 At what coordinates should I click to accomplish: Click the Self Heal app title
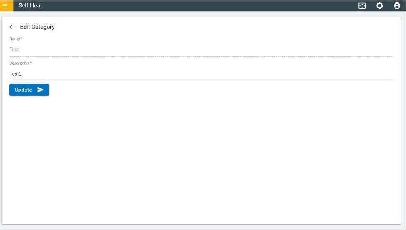click(30, 6)
